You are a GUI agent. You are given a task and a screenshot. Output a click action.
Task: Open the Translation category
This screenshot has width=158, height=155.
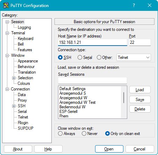[x=27, y=72]
